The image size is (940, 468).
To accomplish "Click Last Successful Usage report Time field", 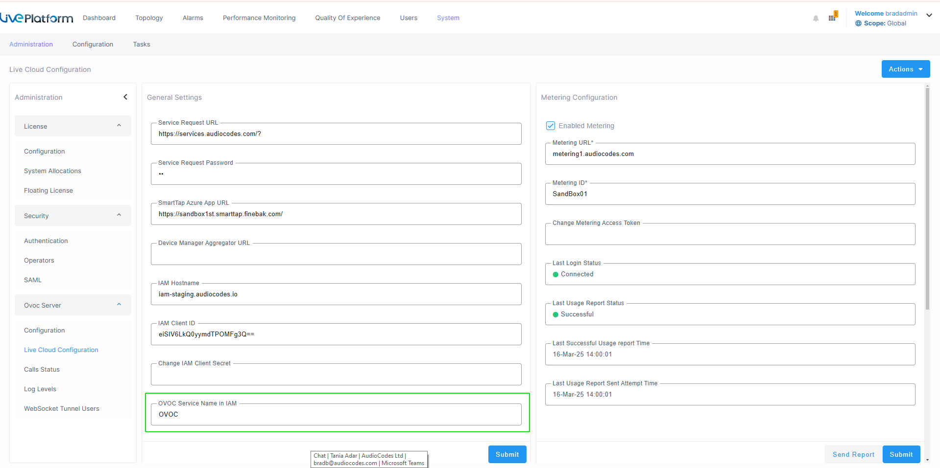I will (730, 354).
